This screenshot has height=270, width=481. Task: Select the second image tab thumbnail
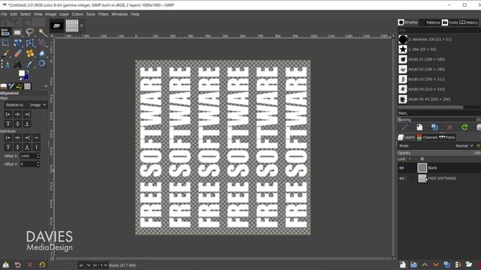coord(72,26)
